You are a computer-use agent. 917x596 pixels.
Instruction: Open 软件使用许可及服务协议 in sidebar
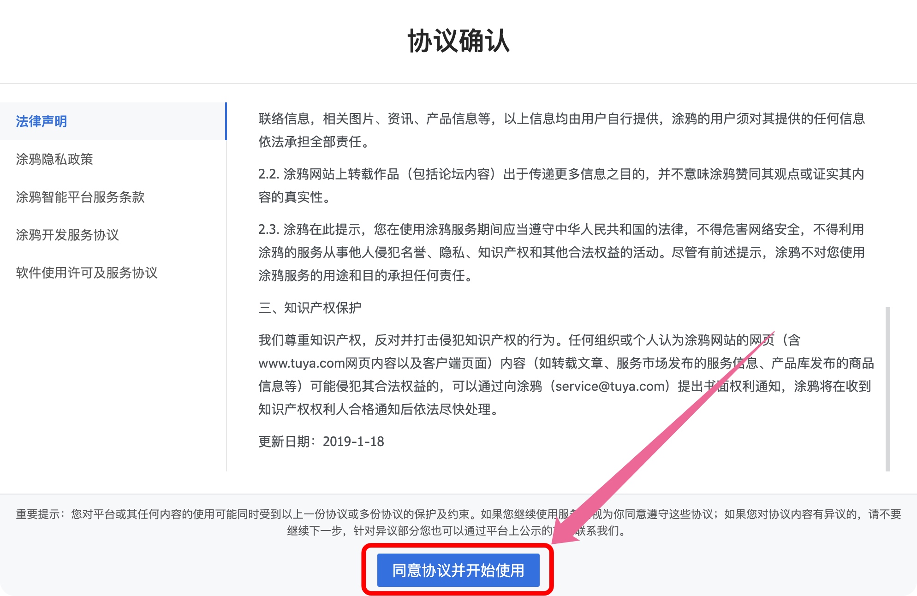tap(87, 273)
